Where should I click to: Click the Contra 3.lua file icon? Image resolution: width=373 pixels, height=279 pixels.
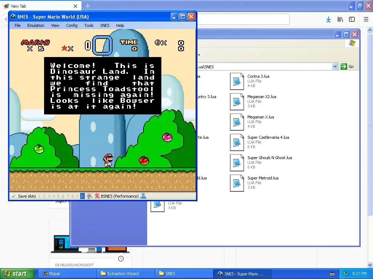237,81
